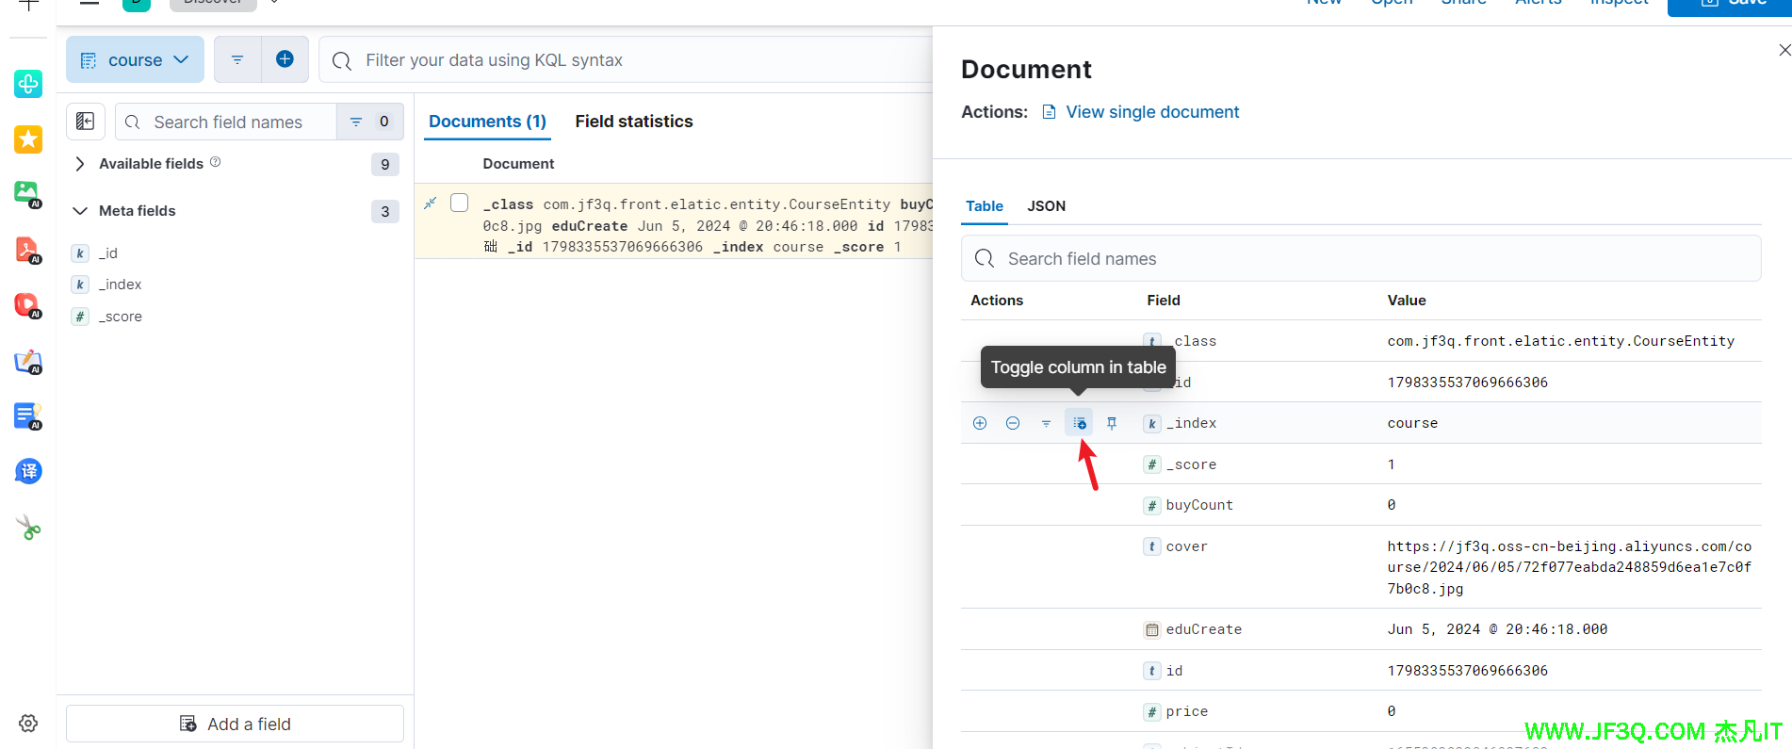Pin the _index field row
This screenshot has height=749, width=1792.
click(1112, 423)
